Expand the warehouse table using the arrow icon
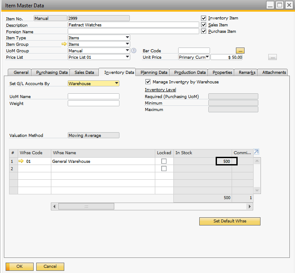295x273 pixels. 257,152
